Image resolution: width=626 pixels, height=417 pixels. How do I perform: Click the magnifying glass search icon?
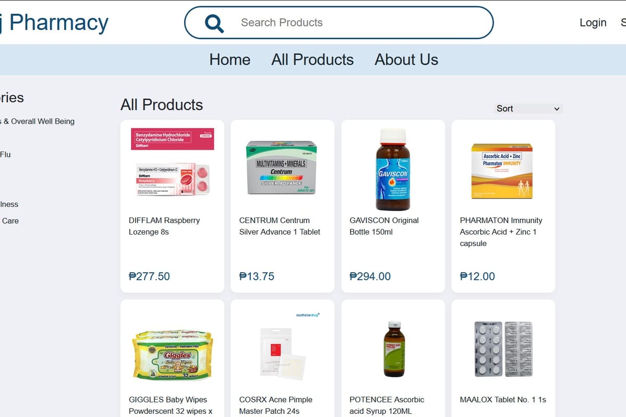coord(214,23)
